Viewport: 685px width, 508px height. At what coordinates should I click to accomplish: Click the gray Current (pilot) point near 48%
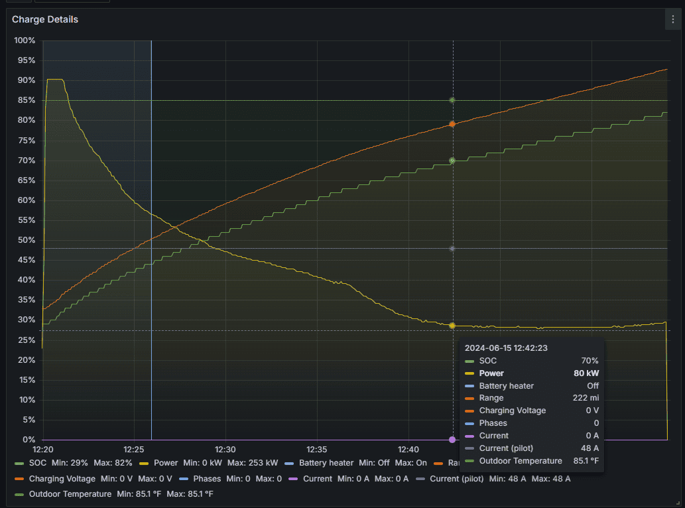coord(452,249)
